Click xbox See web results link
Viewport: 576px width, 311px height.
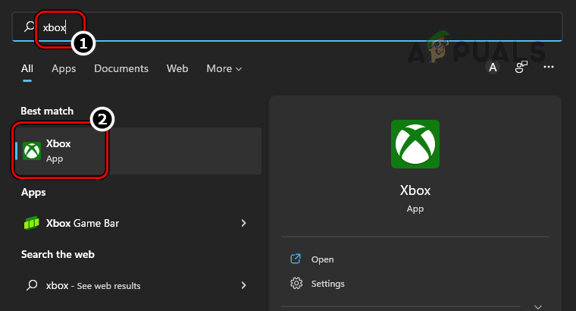pos(93,286)
